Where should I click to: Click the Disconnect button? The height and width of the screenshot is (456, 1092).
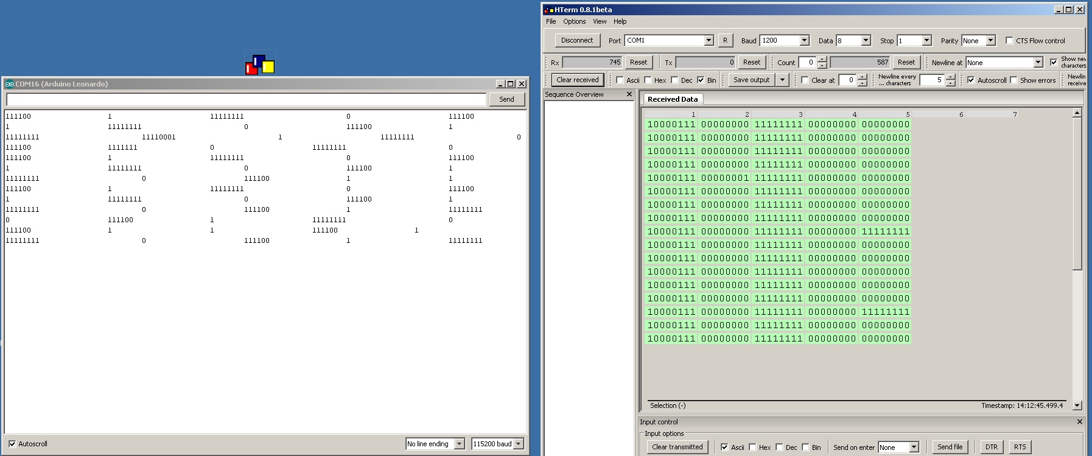click(x=576, y=40)
